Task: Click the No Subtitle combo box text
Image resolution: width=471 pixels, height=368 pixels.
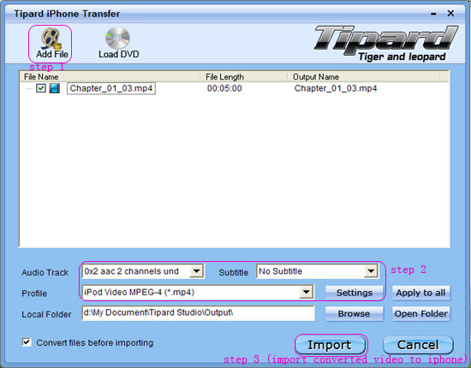Action: (x=280, y=271)
